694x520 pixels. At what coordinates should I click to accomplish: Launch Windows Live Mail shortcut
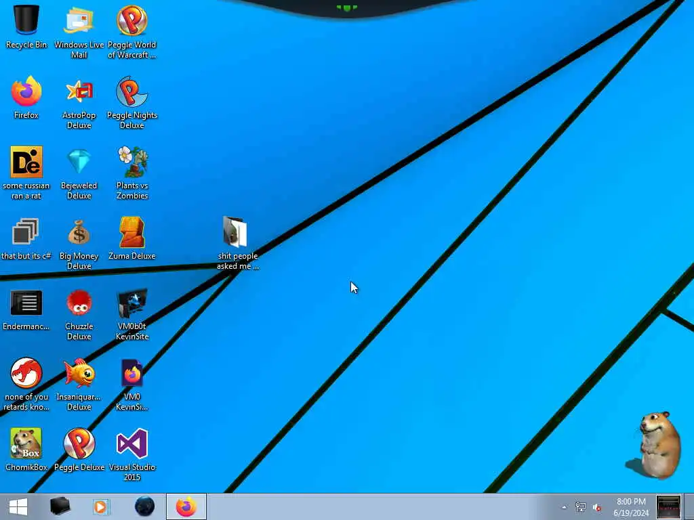[79, 32]
